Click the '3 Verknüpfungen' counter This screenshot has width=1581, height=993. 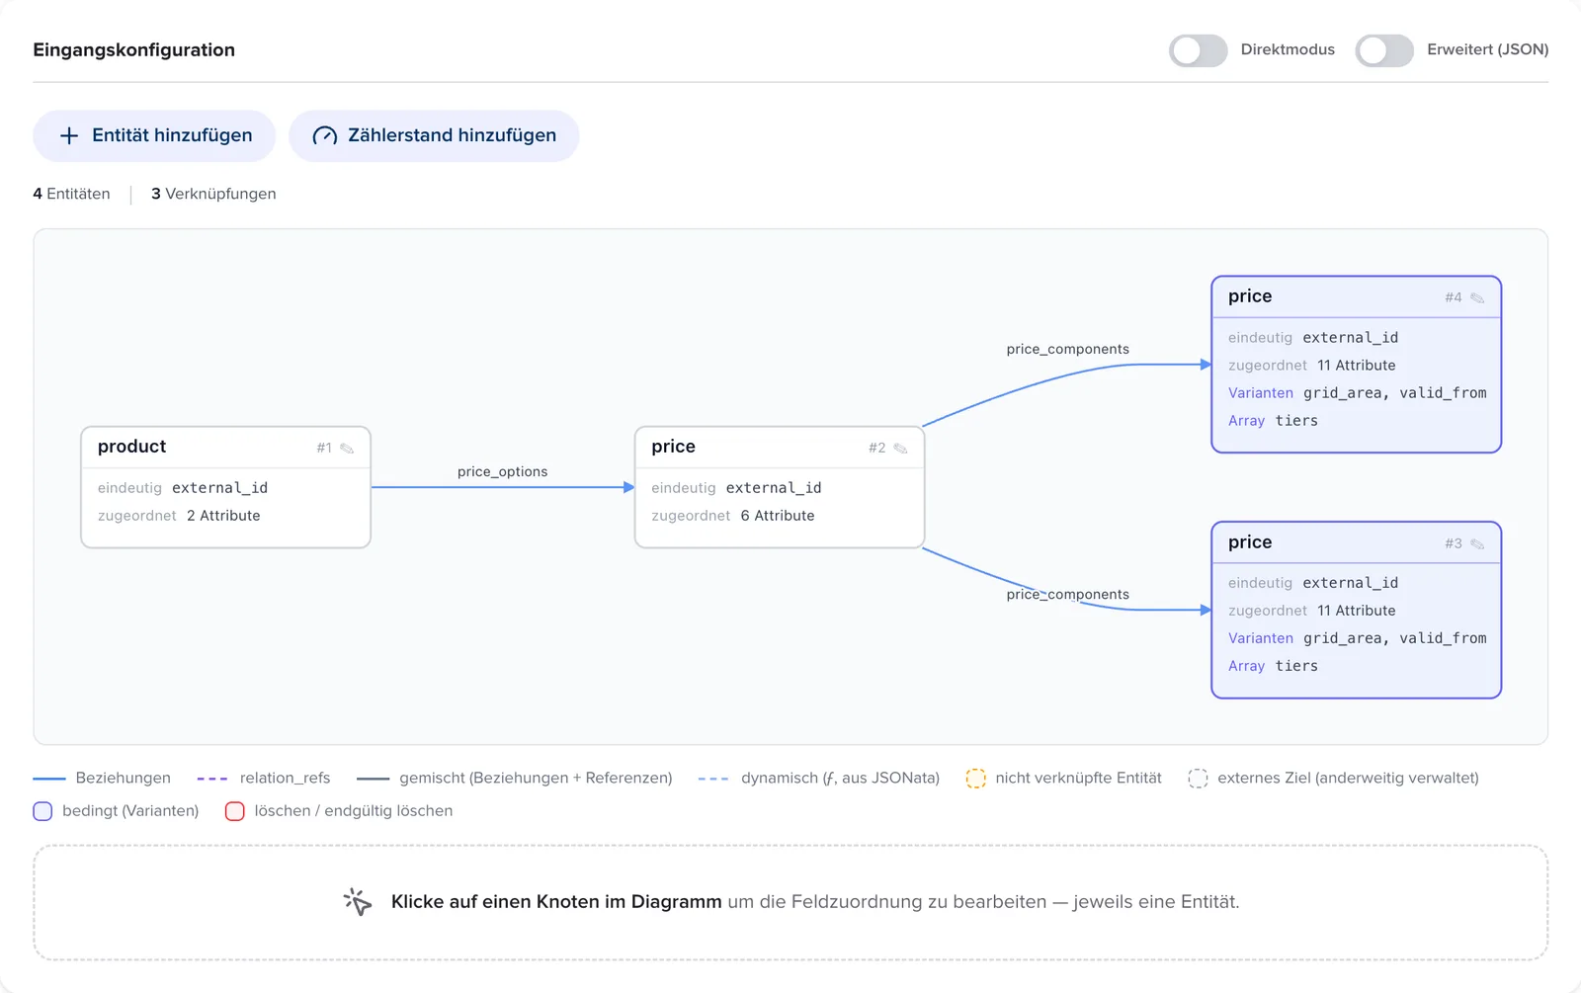pos(213,194)
